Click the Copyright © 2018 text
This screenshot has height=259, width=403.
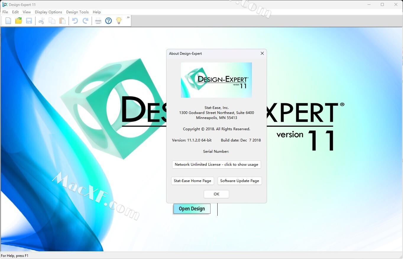(x=216, y=129)
